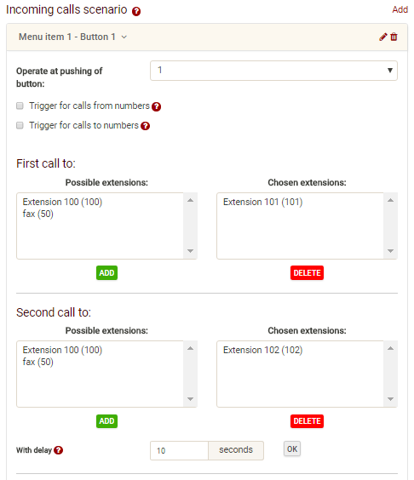The image size is (414, 480).
Task: Click green ADD button under First call to
Action: tap(106, 272)
